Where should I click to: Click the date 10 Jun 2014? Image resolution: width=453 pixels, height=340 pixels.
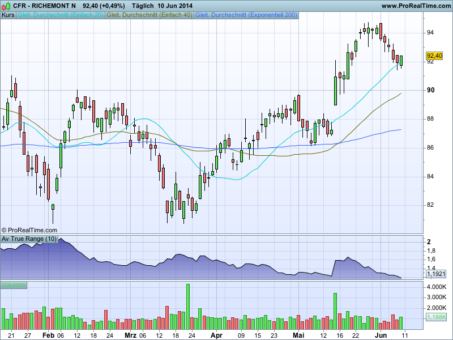click(175, 6)
